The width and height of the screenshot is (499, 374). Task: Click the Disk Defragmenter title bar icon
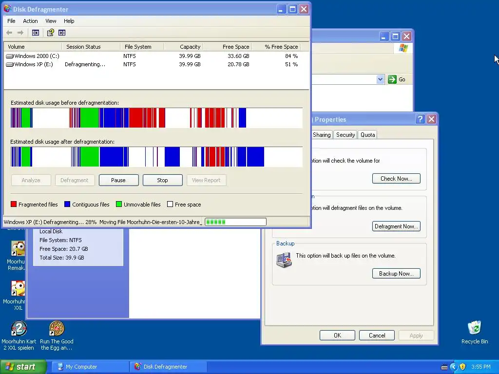click(x=7, y=9)
